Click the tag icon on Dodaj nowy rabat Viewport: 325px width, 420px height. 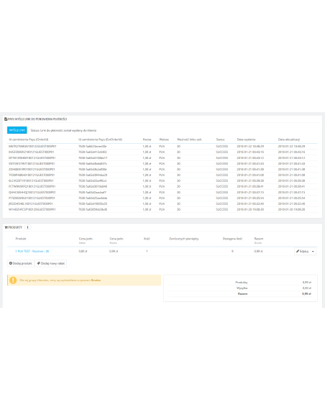click(x=39, y=263)
